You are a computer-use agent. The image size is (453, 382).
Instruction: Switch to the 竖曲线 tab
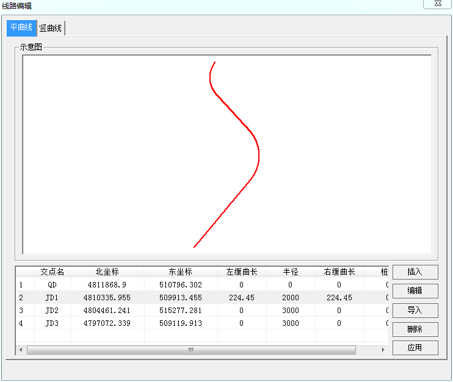pos(51,28)
